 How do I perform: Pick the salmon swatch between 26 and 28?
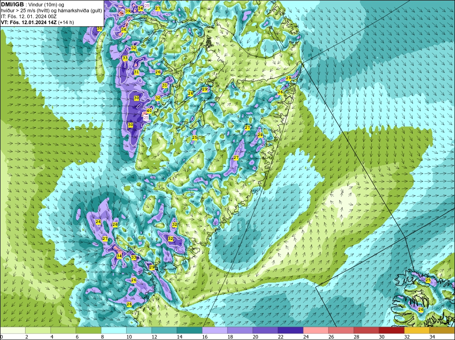click(341, 330)
